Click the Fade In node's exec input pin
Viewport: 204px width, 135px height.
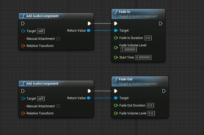[116, 24]
